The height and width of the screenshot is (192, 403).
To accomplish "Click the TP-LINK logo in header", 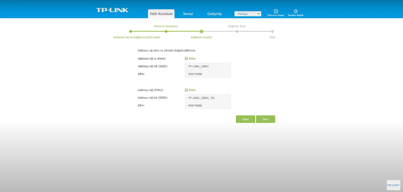I will [112, 10].
